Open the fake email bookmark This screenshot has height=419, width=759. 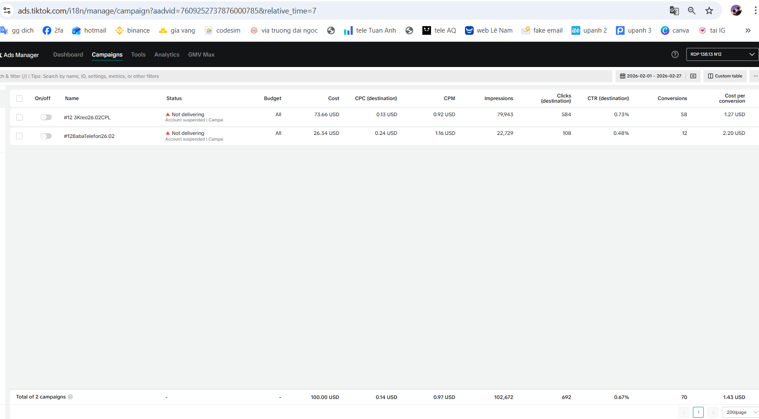542,30
